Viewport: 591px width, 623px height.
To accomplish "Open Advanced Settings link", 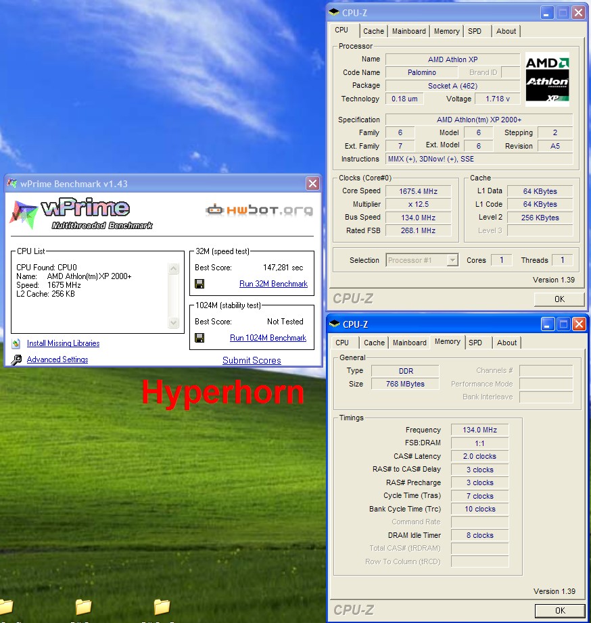I will (x=57, y=359).
